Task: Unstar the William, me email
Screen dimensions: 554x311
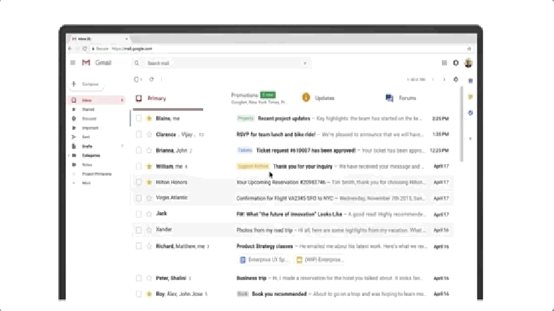Action: [x=149, y=166]
